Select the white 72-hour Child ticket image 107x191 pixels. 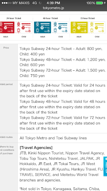pyautogui.click(x=97, y=27)
